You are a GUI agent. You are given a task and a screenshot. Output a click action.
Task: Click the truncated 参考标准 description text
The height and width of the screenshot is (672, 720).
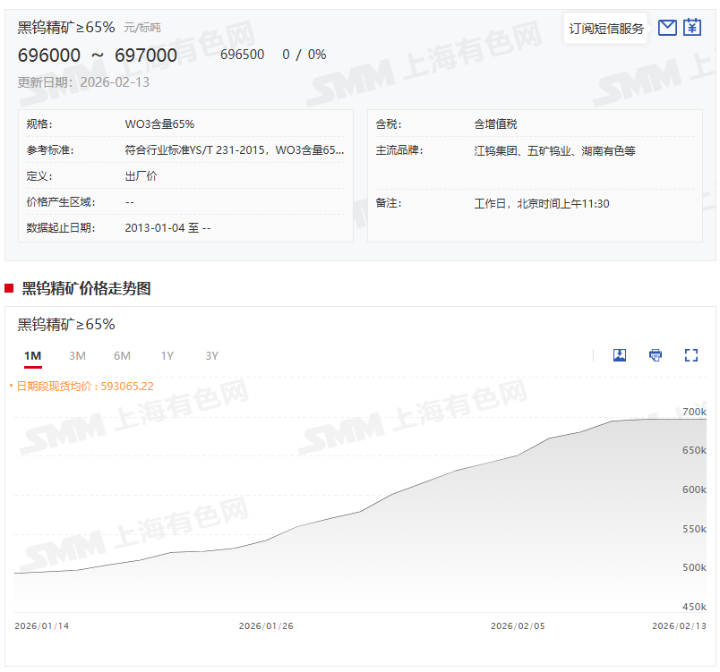click(x=234, y=150)
